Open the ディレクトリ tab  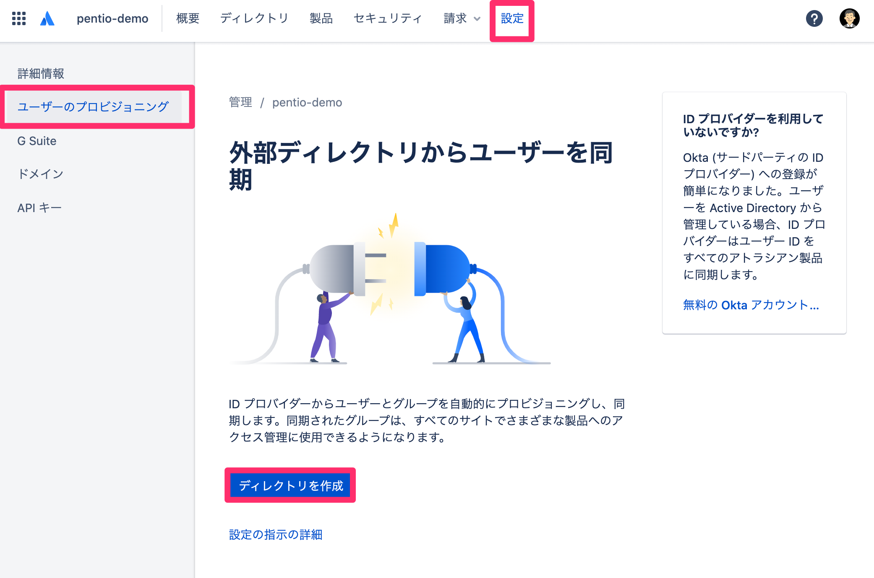point(254,18)
